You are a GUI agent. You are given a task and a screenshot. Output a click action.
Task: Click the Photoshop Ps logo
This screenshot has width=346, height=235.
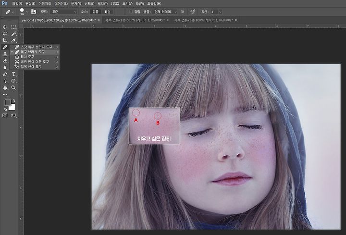click(4, 3)
